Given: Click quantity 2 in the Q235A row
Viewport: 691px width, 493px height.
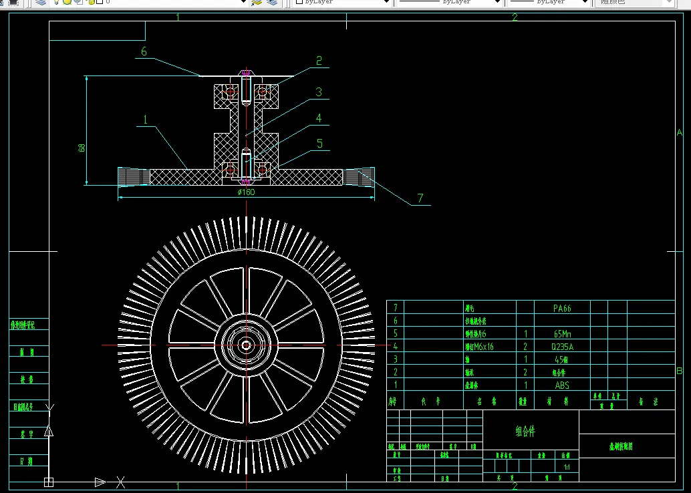Looking at the screenshot, I should click(x=525, y=347).
